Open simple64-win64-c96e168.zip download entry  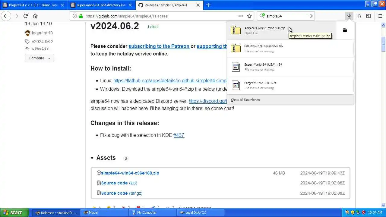tap(282, 30)
